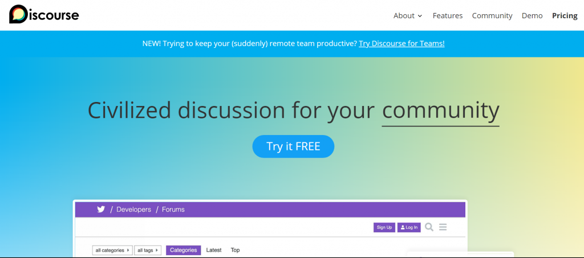Open the all tags dropdown
The image size is (584, 258).
coord(148,250)
